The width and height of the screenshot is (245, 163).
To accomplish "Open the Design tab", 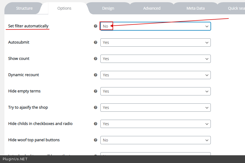I will (x=108, y=8).
